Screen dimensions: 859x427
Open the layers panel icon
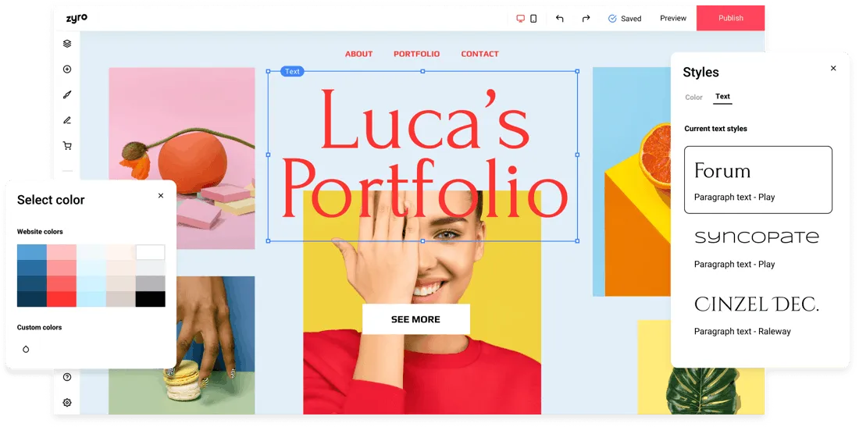coord(67,44)
